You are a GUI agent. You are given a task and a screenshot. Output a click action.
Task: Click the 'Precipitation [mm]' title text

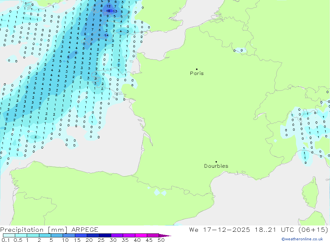34,230
